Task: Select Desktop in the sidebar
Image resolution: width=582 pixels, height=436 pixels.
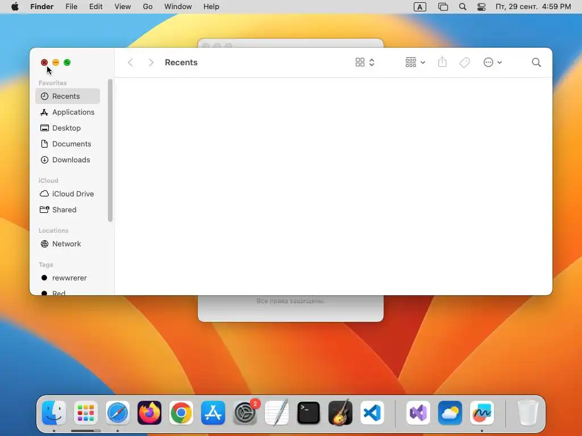Action: pyautogui.click(x=68, y=128)
